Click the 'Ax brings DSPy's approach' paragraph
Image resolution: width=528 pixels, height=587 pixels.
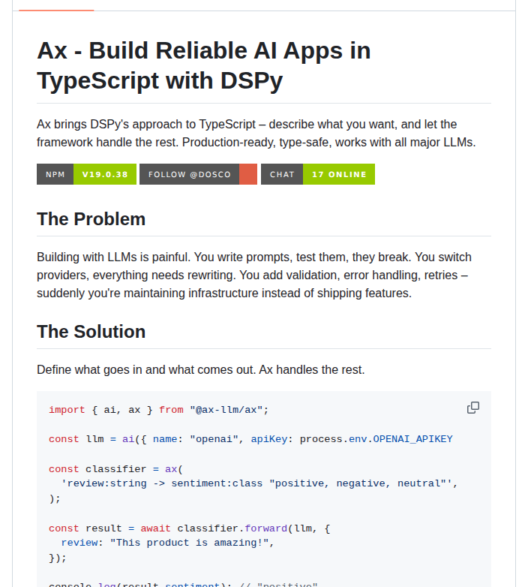256,134
